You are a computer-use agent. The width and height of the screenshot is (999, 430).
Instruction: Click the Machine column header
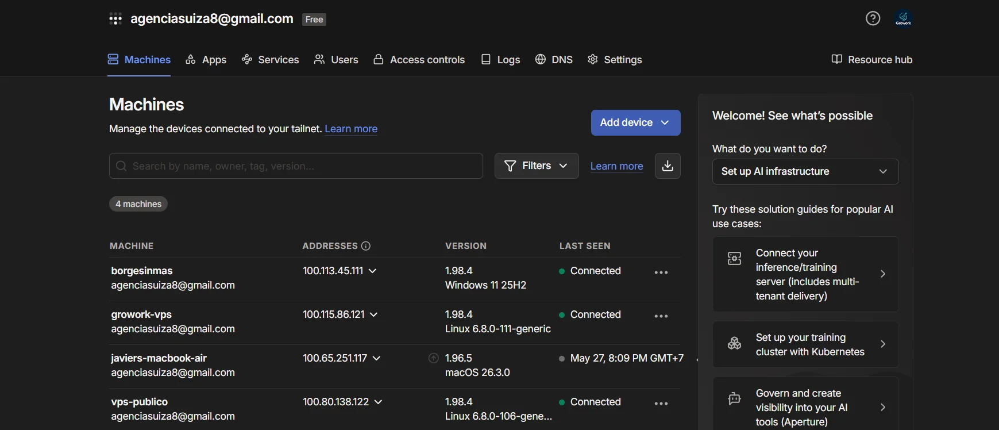point(132,246)
